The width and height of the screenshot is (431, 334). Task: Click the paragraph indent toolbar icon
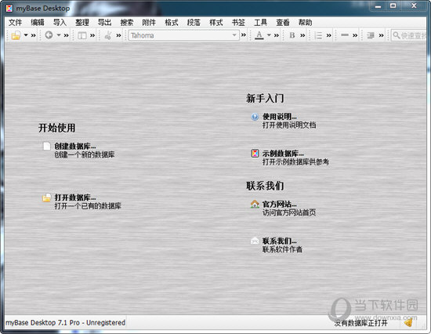(371, 35)
